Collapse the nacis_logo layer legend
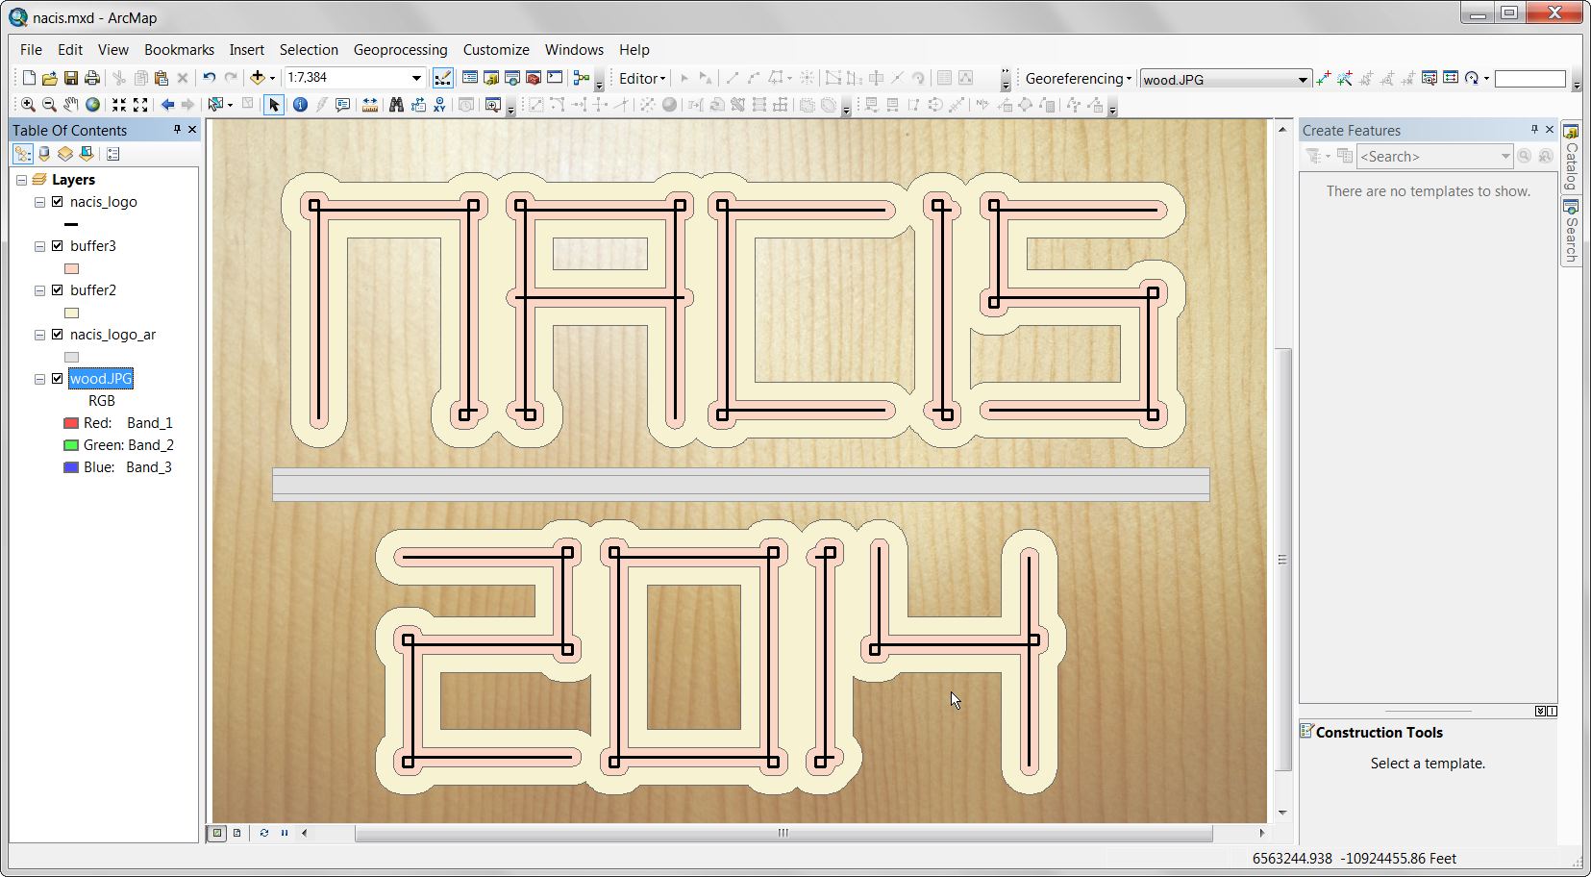The image size is (1591, 877). [x=39, y=202]
